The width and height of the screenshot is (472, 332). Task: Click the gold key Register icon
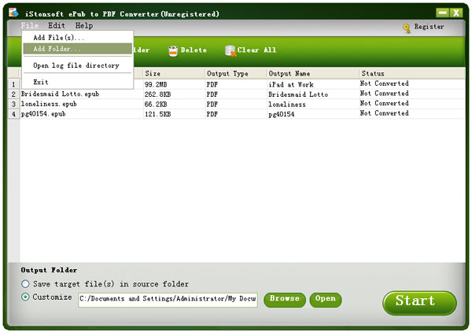point(407,28)
